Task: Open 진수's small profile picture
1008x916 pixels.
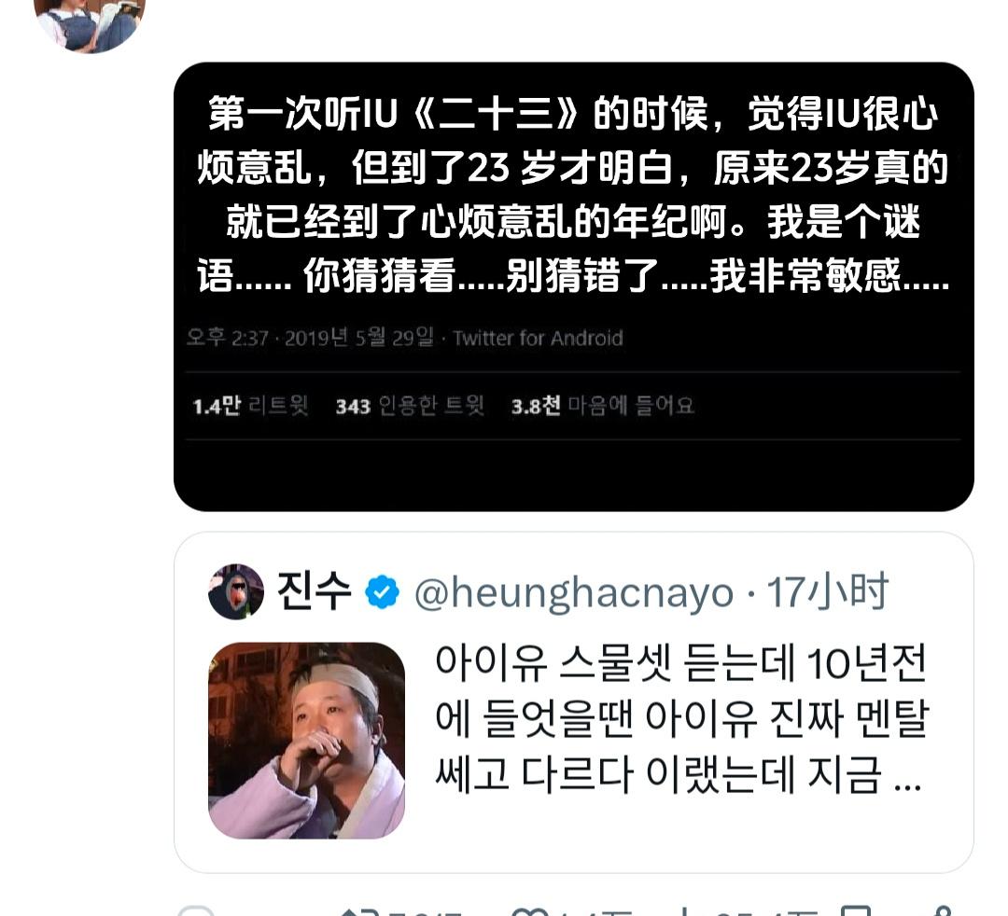Action: click(236, 591)
